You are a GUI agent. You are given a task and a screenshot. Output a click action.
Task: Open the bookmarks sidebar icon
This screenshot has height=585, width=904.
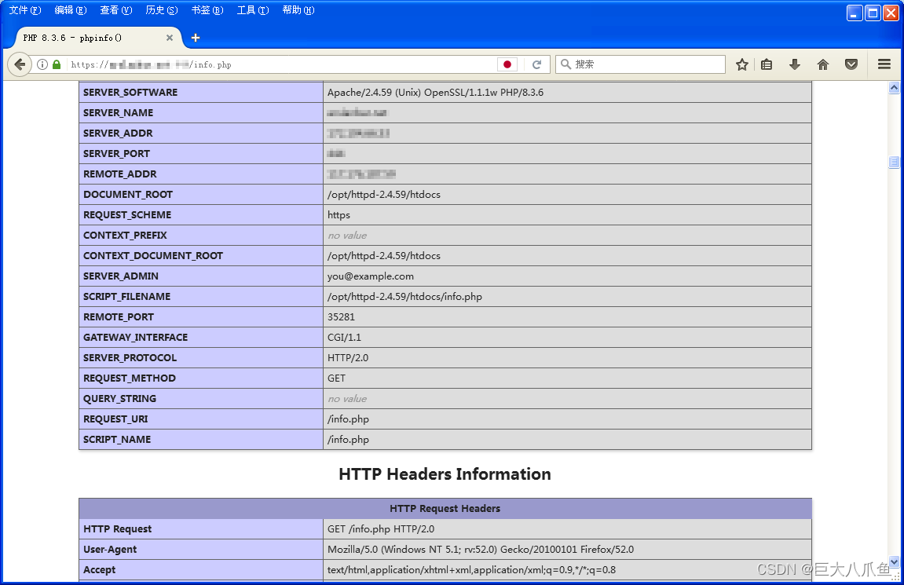(x=767, y=65)
